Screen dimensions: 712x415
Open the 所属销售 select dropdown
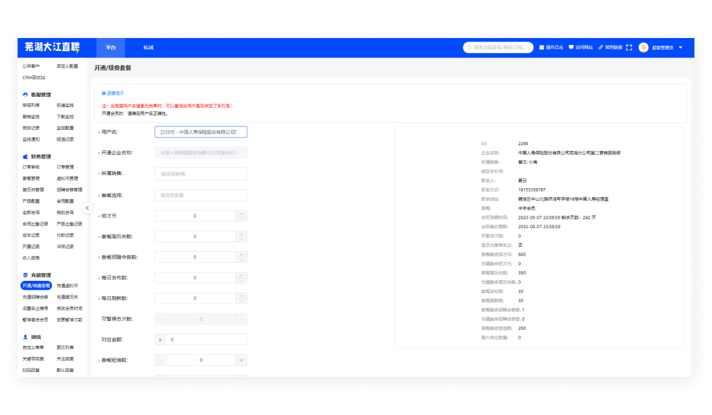200,174
